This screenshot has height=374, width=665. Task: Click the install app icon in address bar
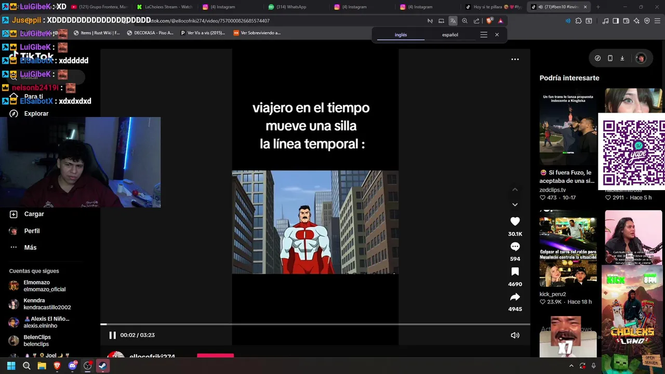[441, 21]
